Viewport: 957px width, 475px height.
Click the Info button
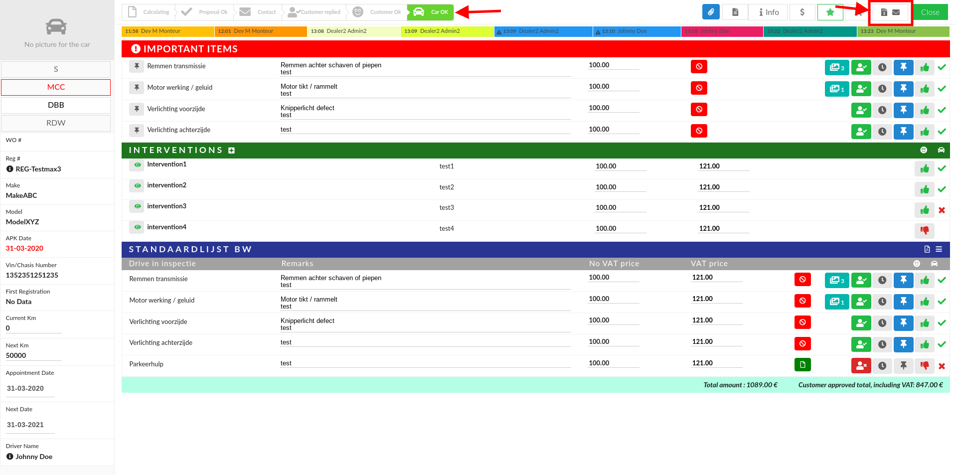click(769, 12)
